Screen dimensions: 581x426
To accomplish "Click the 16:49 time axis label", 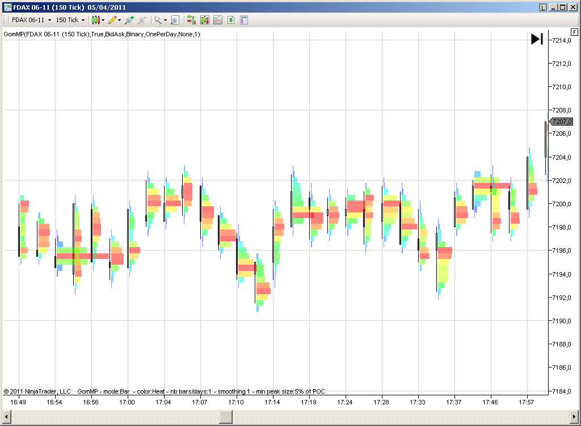I will pos(18,402).
